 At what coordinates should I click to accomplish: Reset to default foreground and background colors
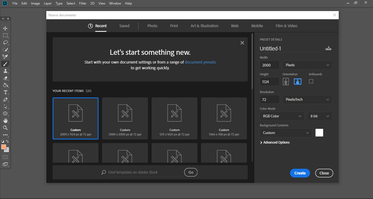(x=3, y=141)
